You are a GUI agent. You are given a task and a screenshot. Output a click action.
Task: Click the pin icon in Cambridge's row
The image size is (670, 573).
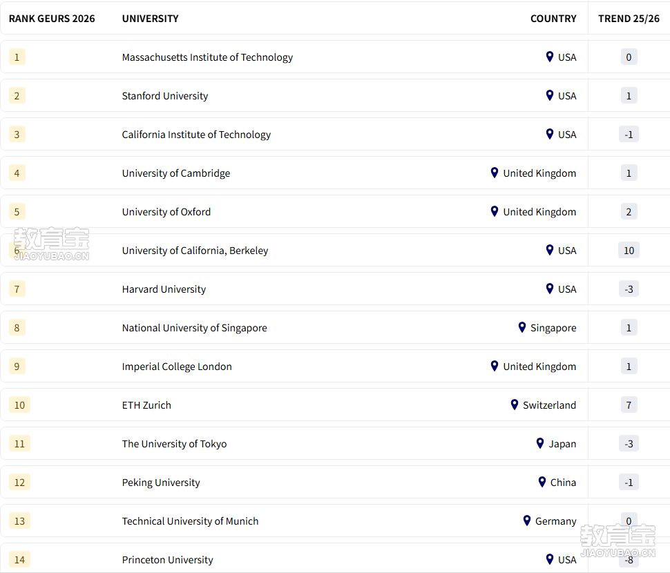click(495, 173)
